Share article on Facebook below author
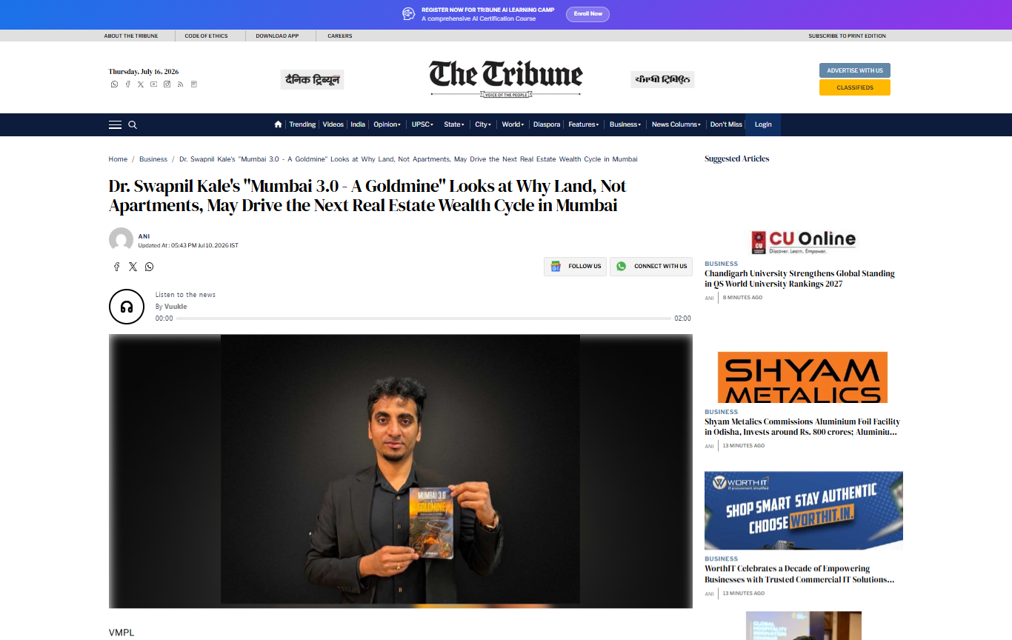This screenshot has height=640, width=1012. point(116,267)
